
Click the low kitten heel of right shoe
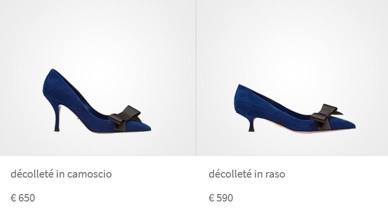(251, 125)
